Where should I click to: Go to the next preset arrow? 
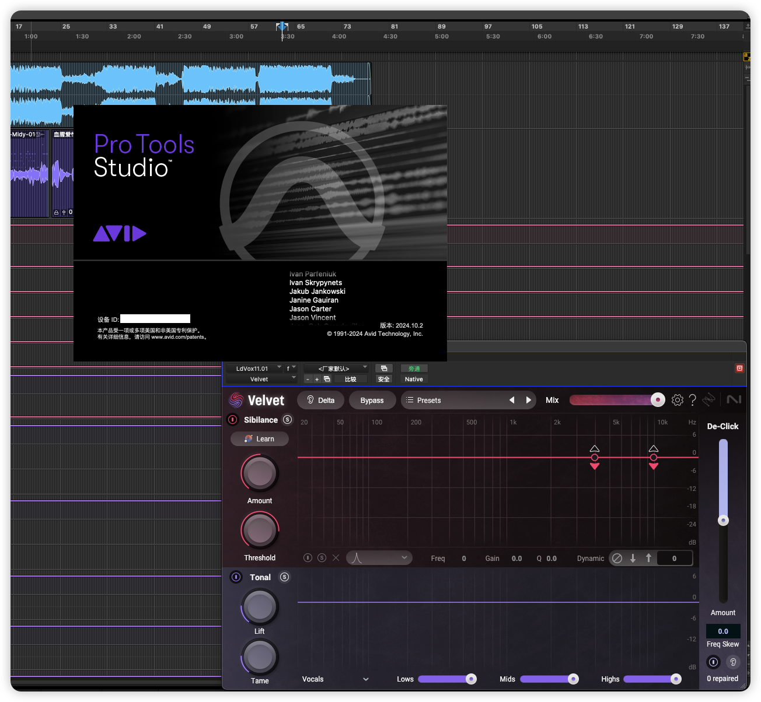(x=529, y=400)
